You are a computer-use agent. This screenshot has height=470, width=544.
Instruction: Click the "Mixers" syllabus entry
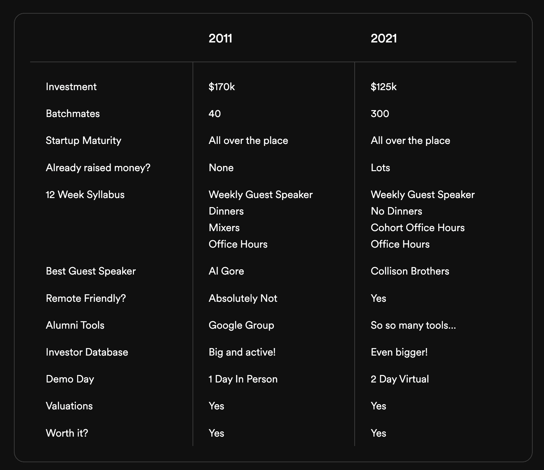[x=224, y=228]
